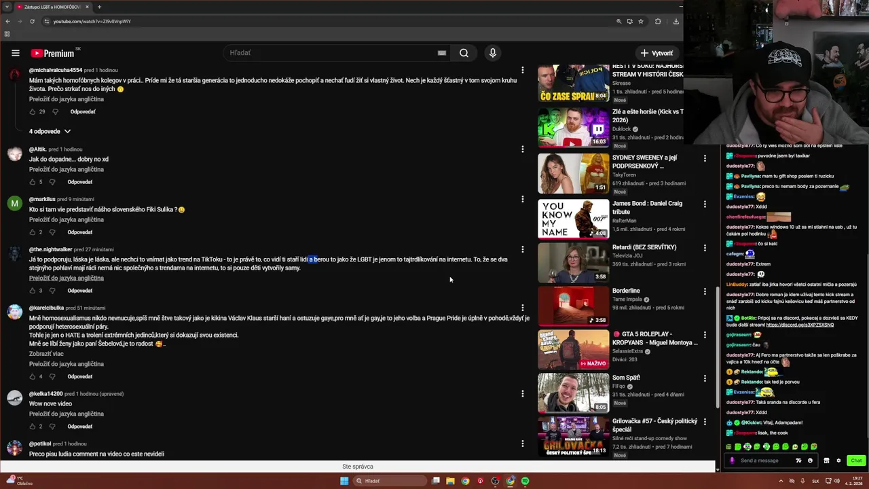Dislike the comment by @michalvalcuha4554
869x489 pixels.
click(x=55, y=111)
